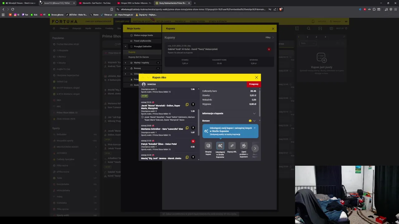Open the Patryk Śliwa - Oskar Petel match
The image size is (399, 224).
click(159, 144)
